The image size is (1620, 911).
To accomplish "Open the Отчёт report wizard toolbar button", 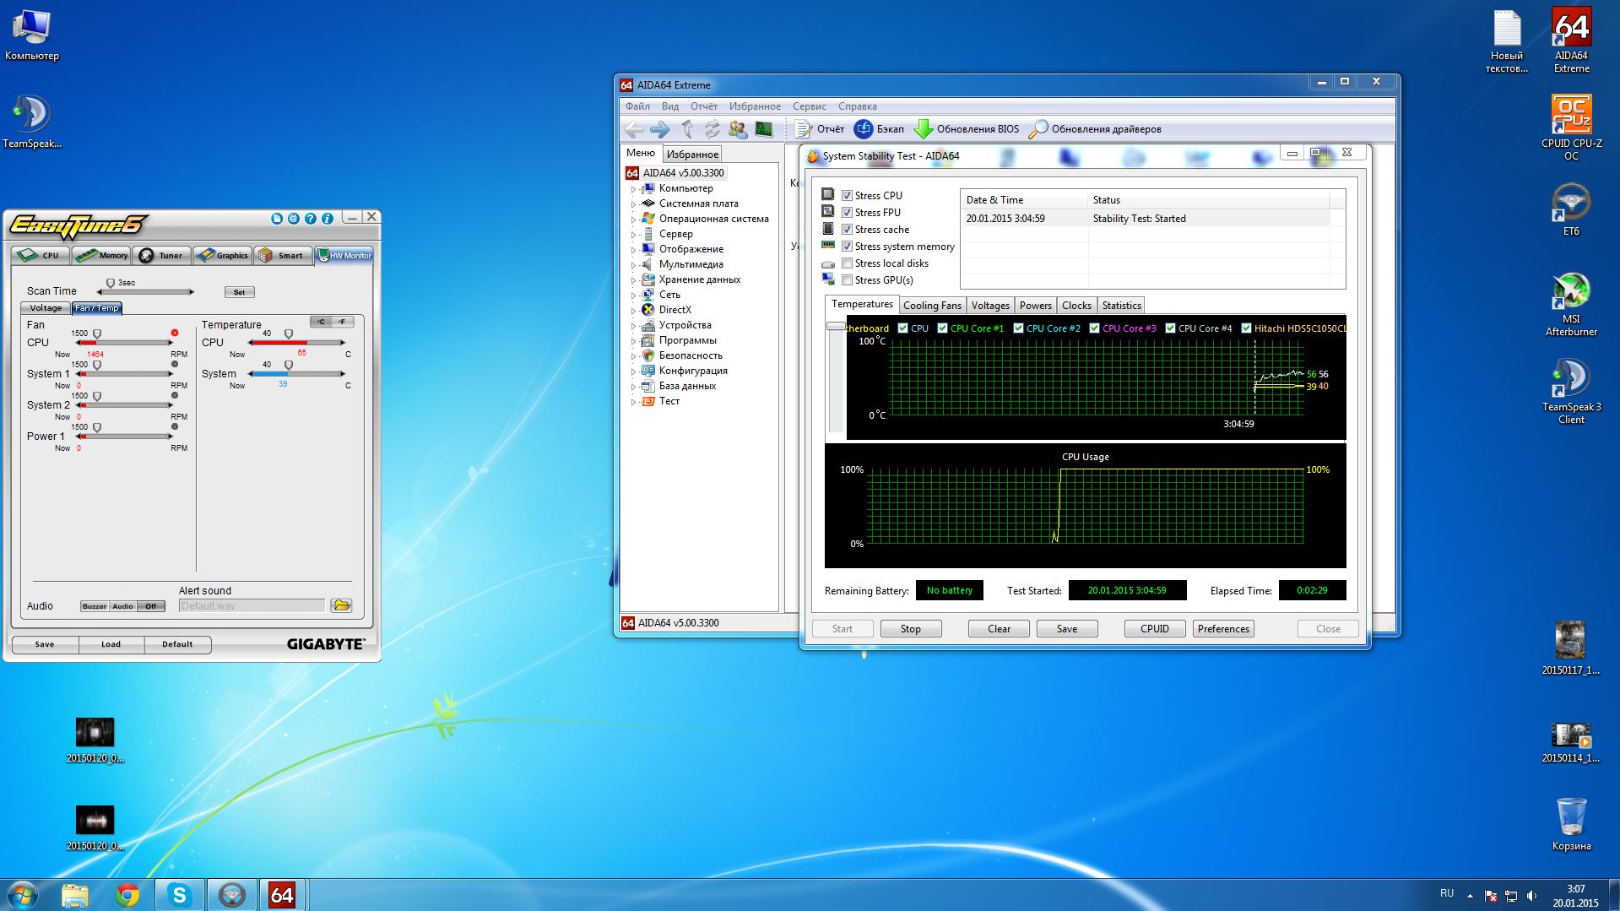I will pos(820,129).
